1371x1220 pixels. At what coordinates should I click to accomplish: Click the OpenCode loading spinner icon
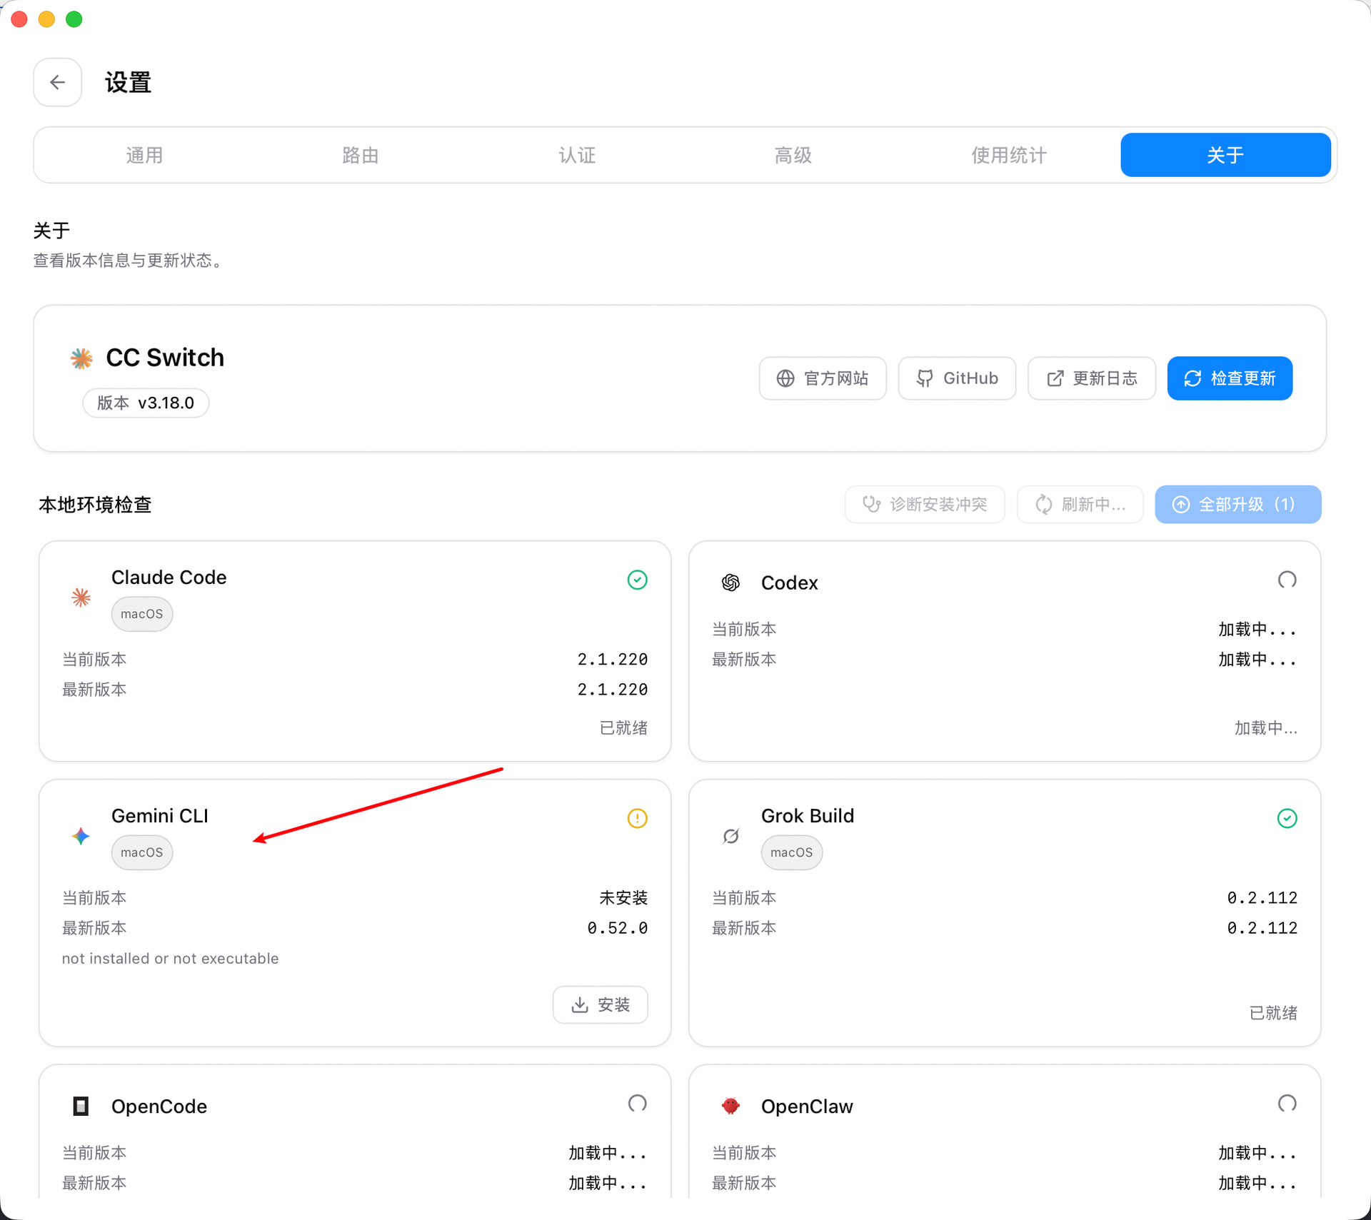637,1104
